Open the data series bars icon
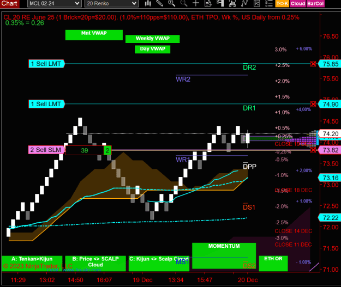This screenshot has width=341, height=287. (232, 3)
